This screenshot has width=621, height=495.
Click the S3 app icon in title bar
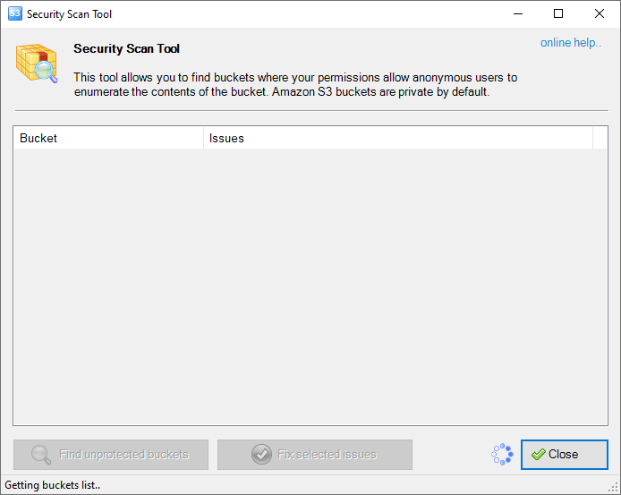(15, 13)
